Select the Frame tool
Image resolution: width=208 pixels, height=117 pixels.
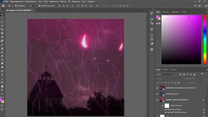[x=2, y=33]
